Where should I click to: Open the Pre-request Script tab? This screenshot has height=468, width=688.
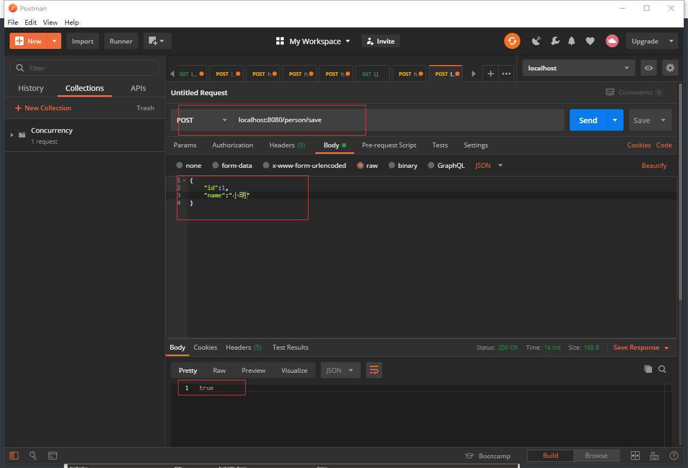[389, 145]
